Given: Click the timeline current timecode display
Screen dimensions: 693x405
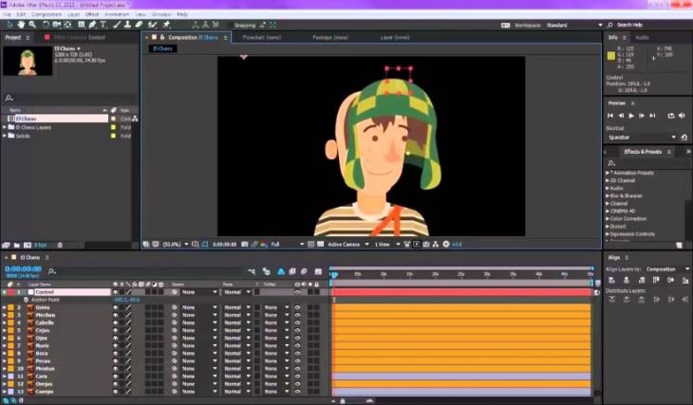Looking at the screenshot, I should click(23, 268).
